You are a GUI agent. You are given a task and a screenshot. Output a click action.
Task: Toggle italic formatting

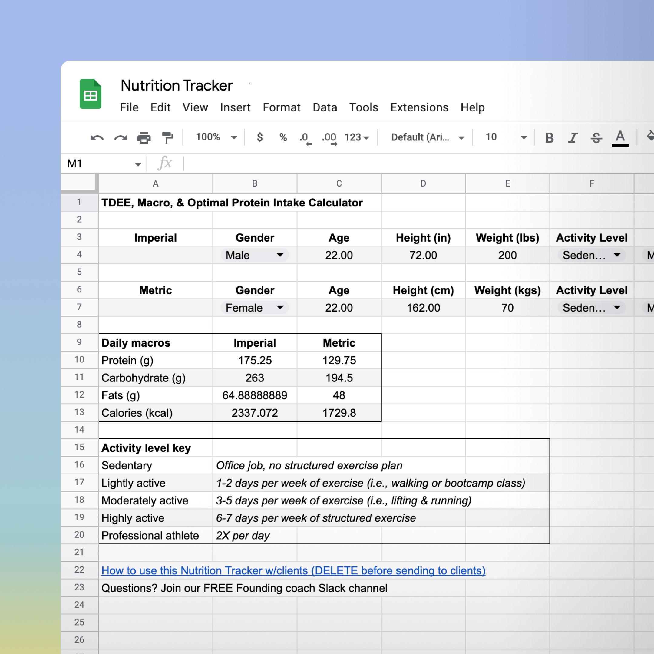pyautogui.click(x=573, y=138)
